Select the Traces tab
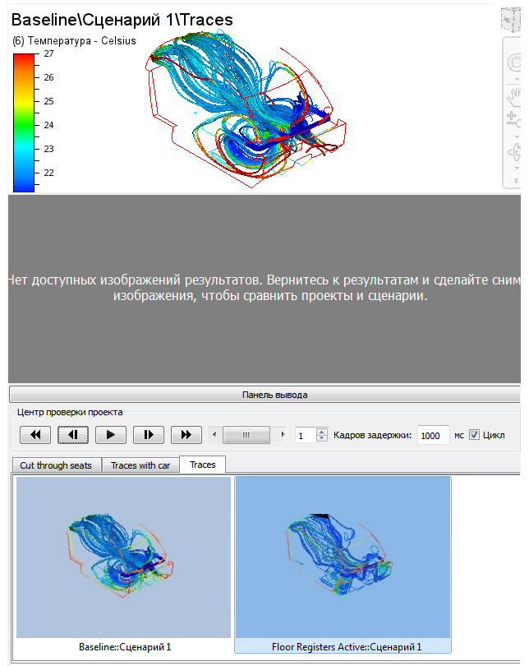 [202, 465]
